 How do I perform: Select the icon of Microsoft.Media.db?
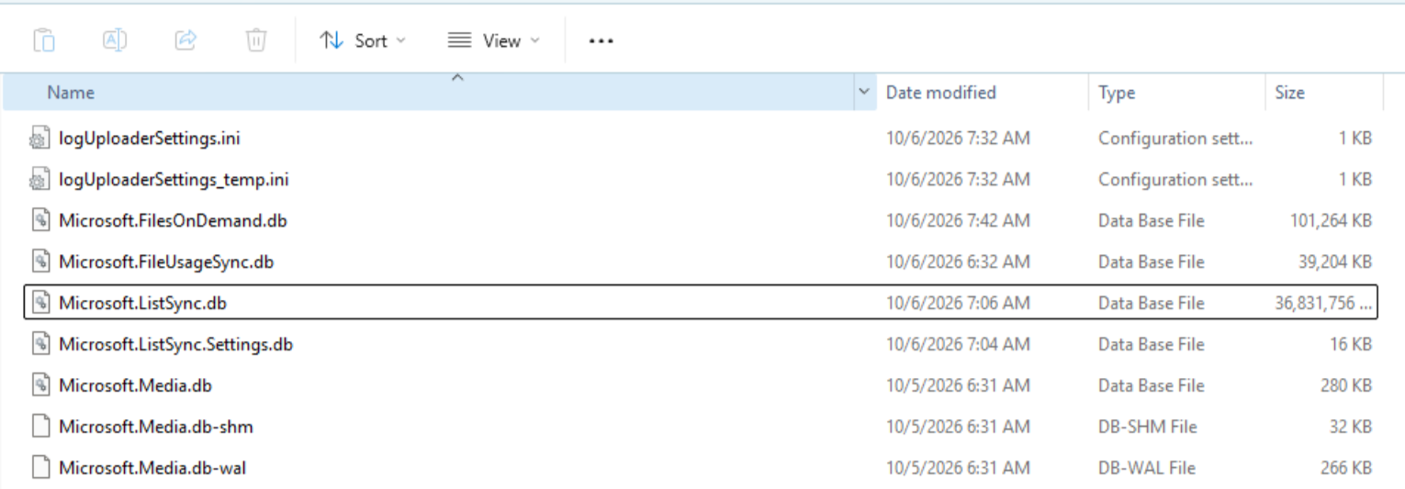39,385
